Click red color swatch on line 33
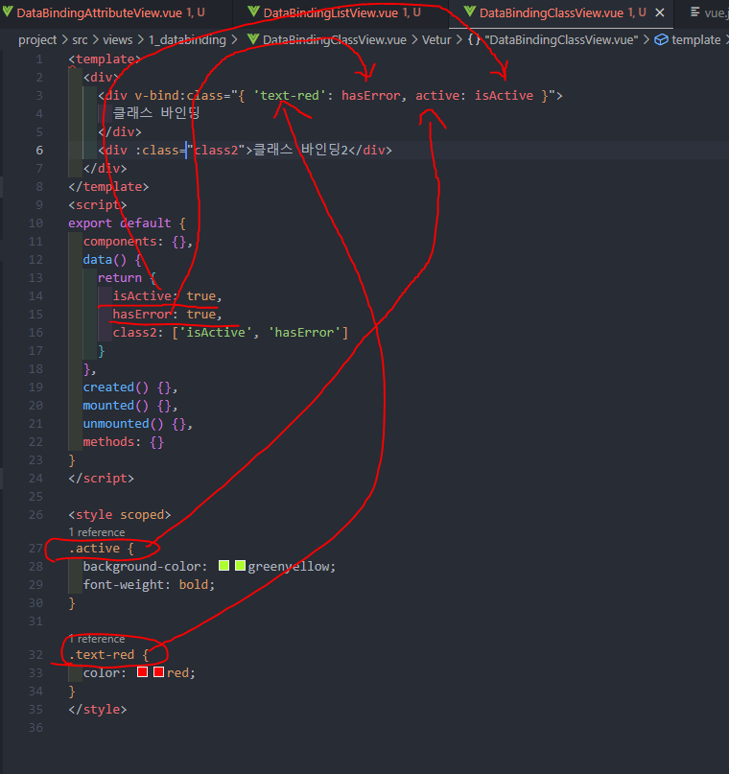This screenshot has height=774, width=729. [x=143, y=671]
